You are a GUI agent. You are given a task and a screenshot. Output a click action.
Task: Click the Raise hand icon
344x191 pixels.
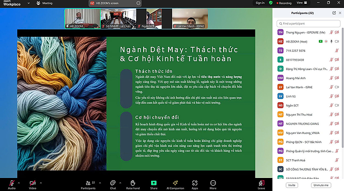coord(133,184)
